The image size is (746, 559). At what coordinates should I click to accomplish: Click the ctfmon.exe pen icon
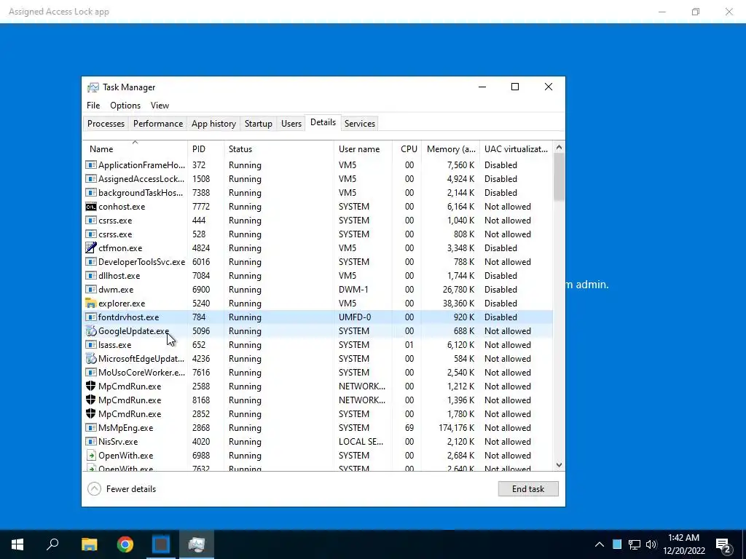[x=91, y=248]
